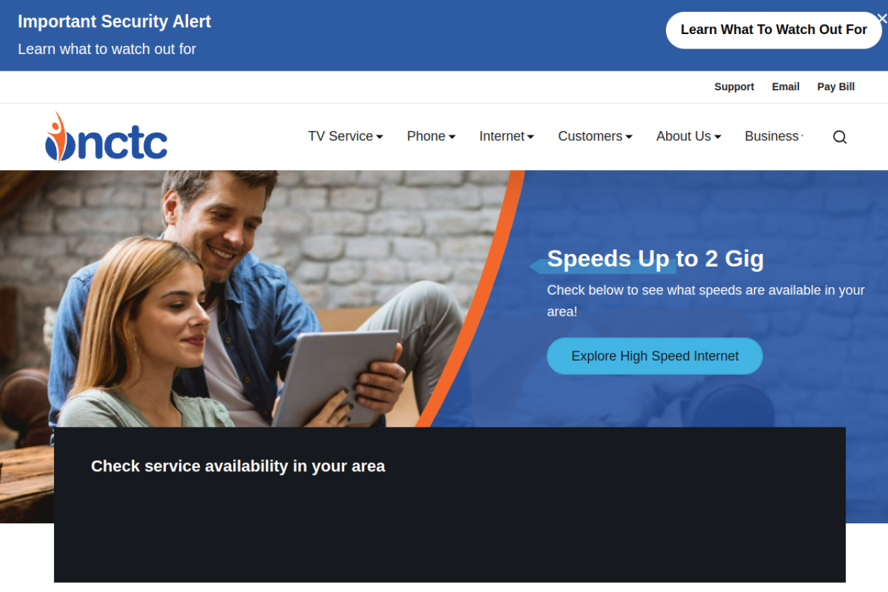888x592 pixels.
Task: Select the Speeds Up to 2 Gig heading
Action: pos(656,259)
